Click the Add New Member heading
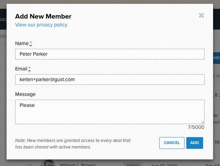220x166 pixels. [x=43, y=16]
